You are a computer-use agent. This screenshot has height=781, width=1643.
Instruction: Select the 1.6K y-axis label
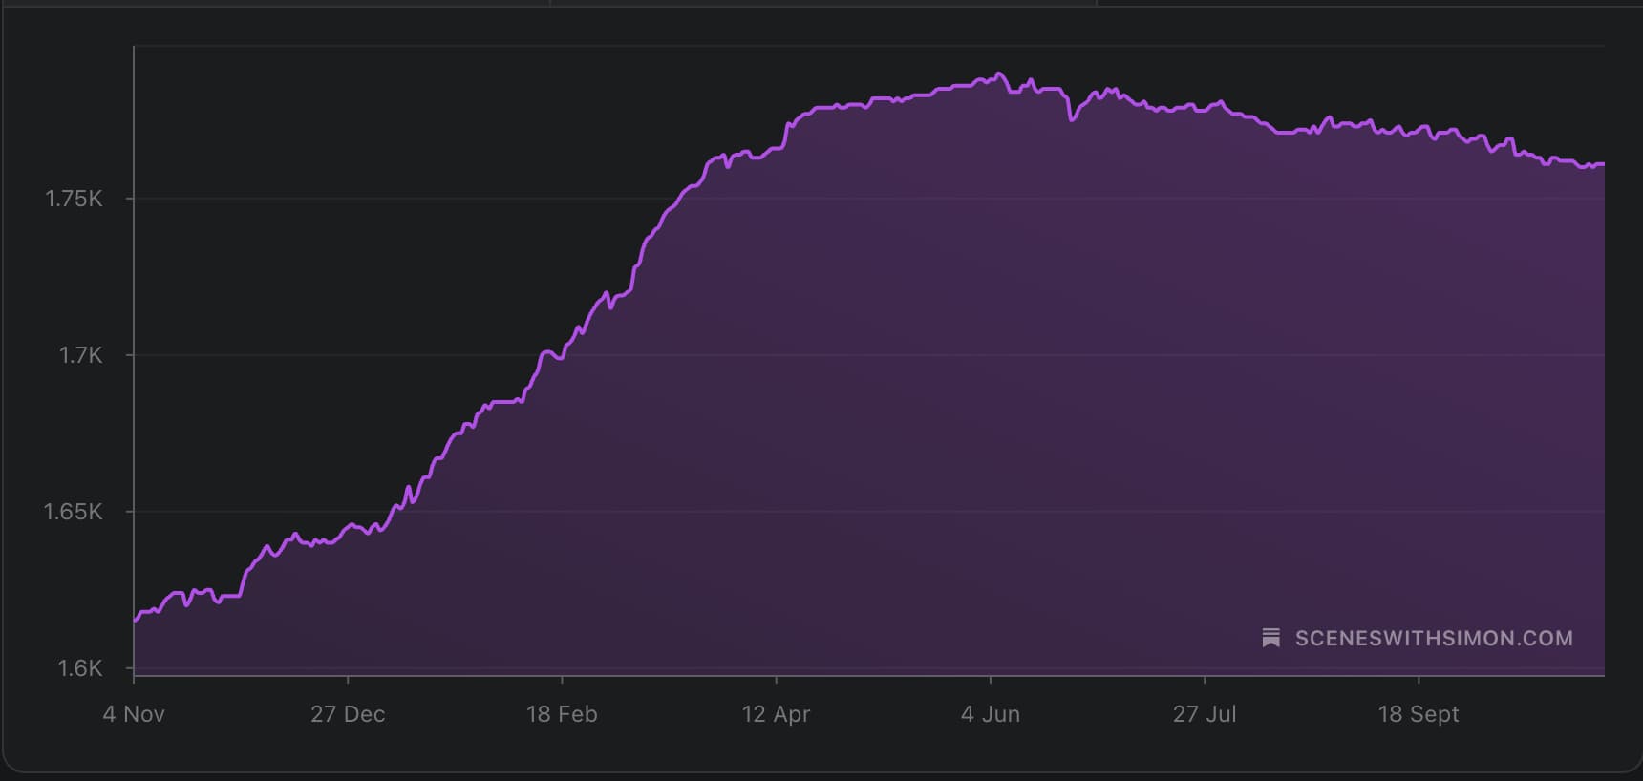coord(80,668)
